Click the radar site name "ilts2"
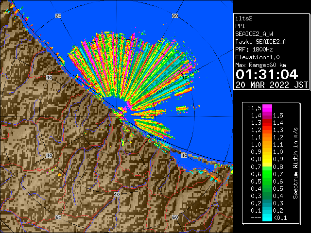 tap(244, 18)
